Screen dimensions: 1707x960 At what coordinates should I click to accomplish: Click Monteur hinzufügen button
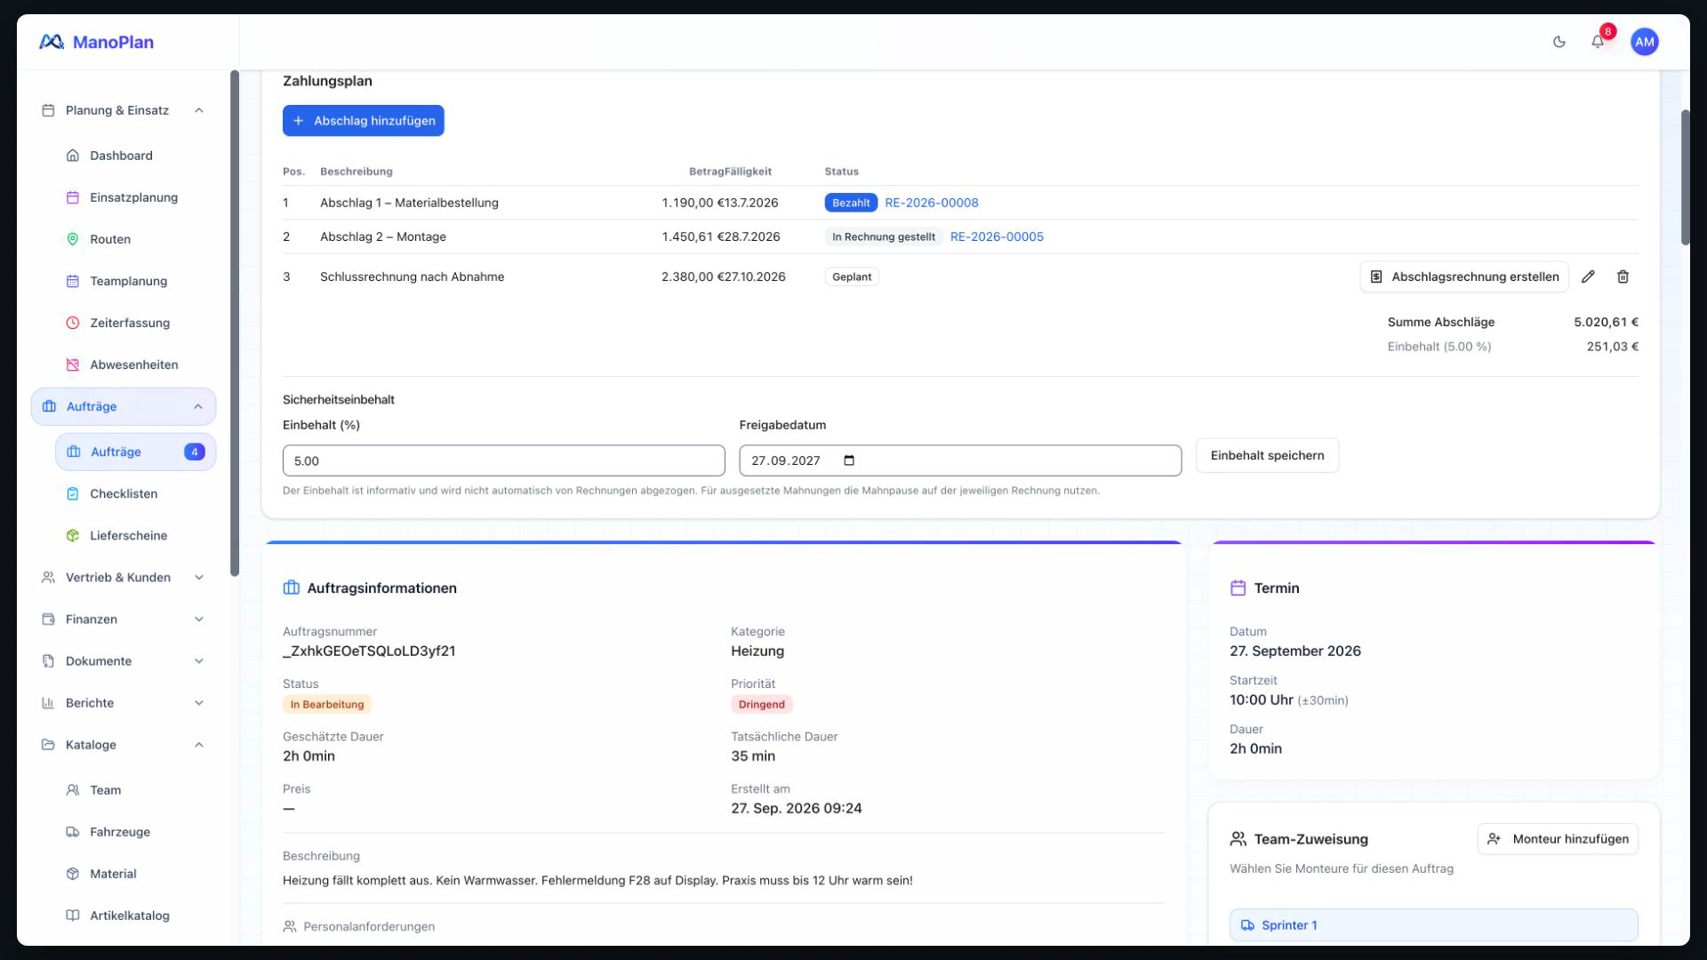pyautogui.click(x=1558, y=839)
